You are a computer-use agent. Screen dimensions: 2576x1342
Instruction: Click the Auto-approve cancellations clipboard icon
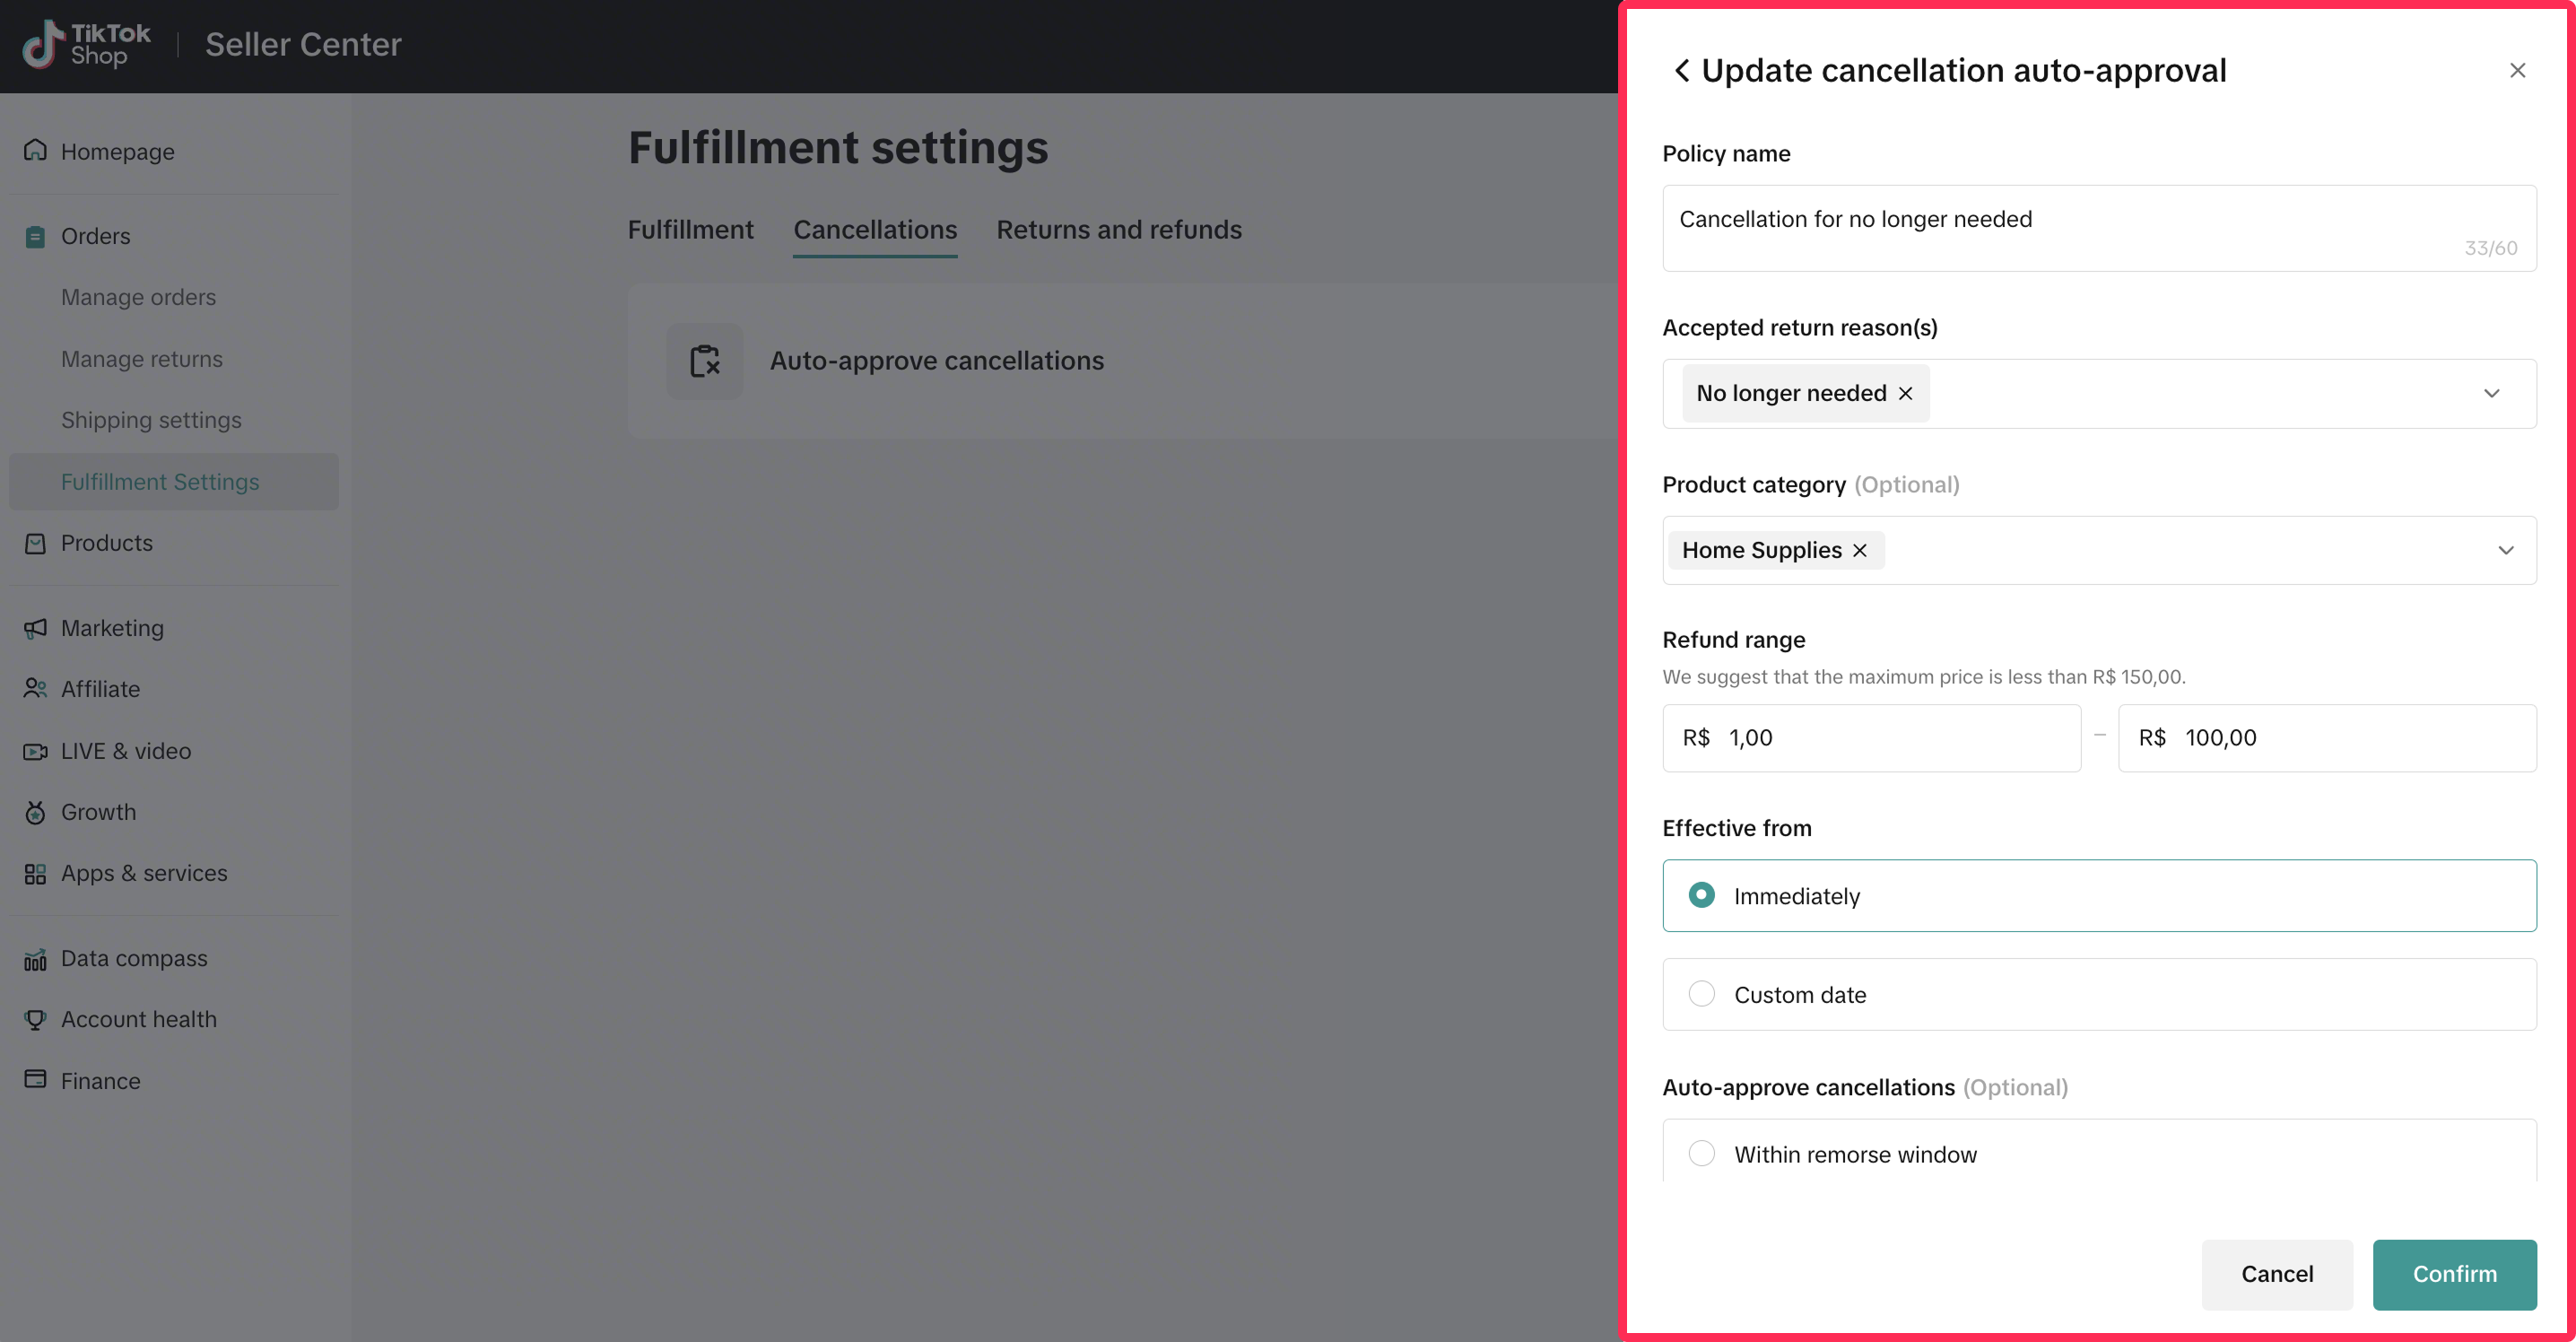704,361
